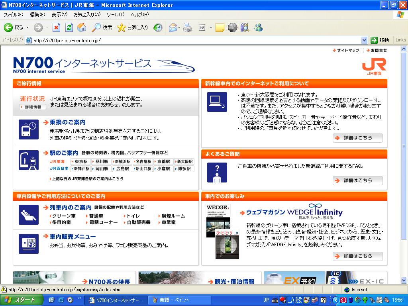Viewport: 408px width, 306px height.
Task: Select 品川駅 station link
Action: tap(102, 162)
